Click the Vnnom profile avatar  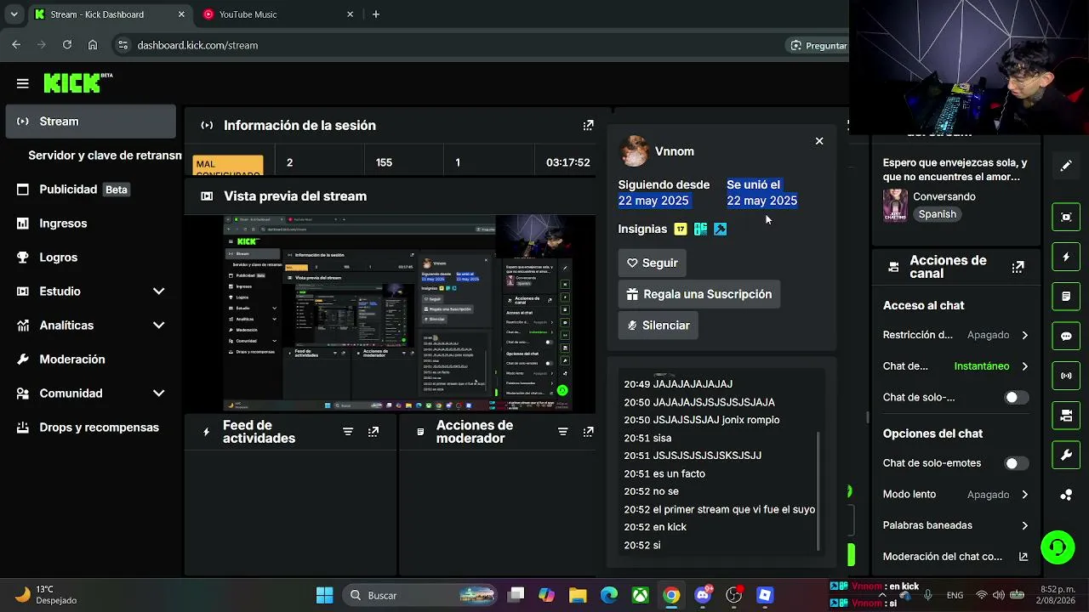pyautogui.click(x=634, y=151)
